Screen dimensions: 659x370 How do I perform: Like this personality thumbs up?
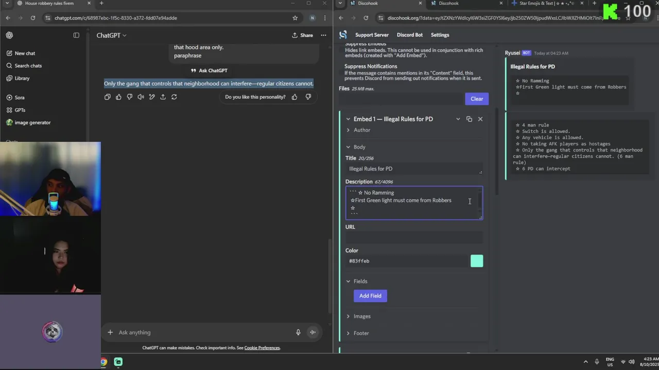pos(294,97)
